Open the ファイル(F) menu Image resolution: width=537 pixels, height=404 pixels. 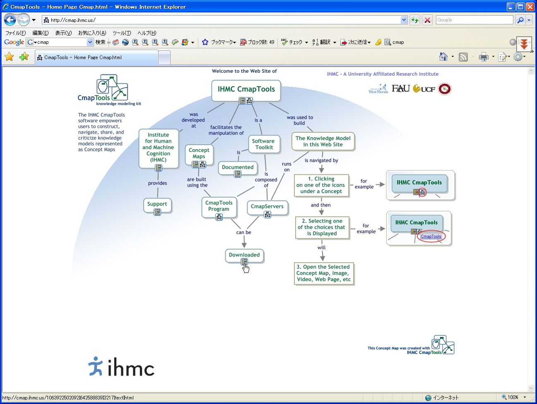pos(15,33)
